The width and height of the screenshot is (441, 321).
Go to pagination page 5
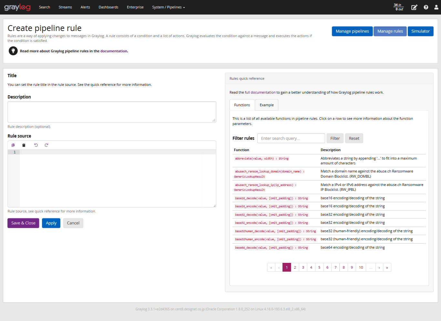pos(319,267)
